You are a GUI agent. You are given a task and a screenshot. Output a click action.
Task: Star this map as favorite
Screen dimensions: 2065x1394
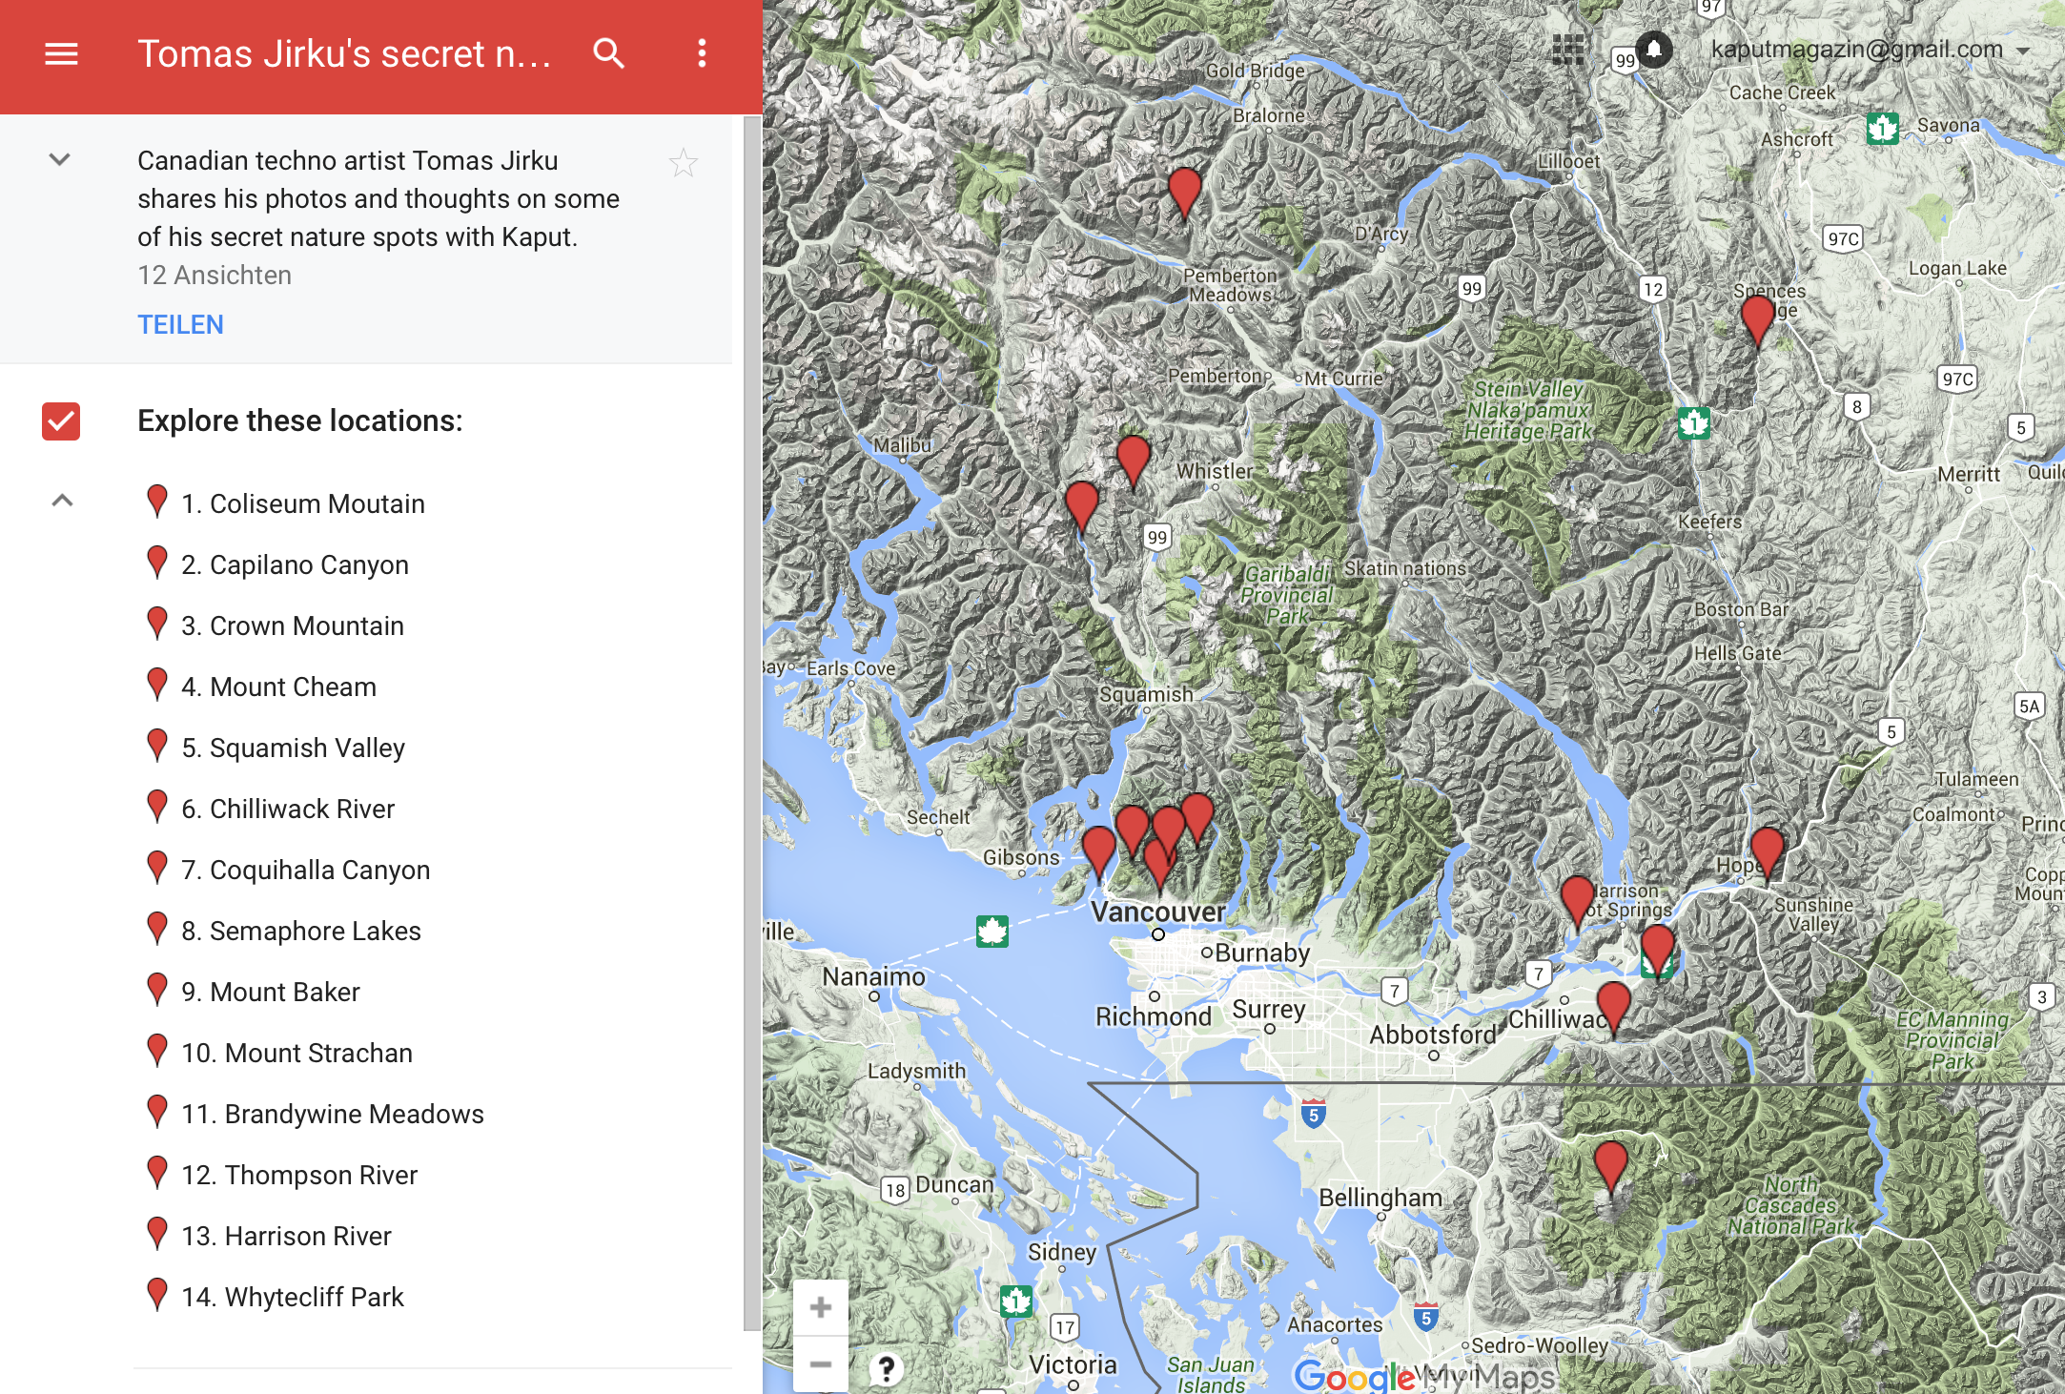point(683,163)
